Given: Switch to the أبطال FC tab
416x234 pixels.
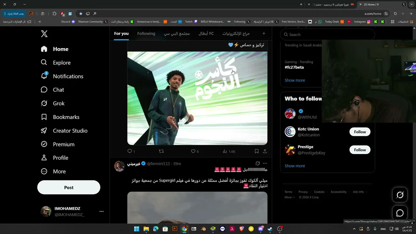Looking at the screenshot, I should [x=206, y=33].
